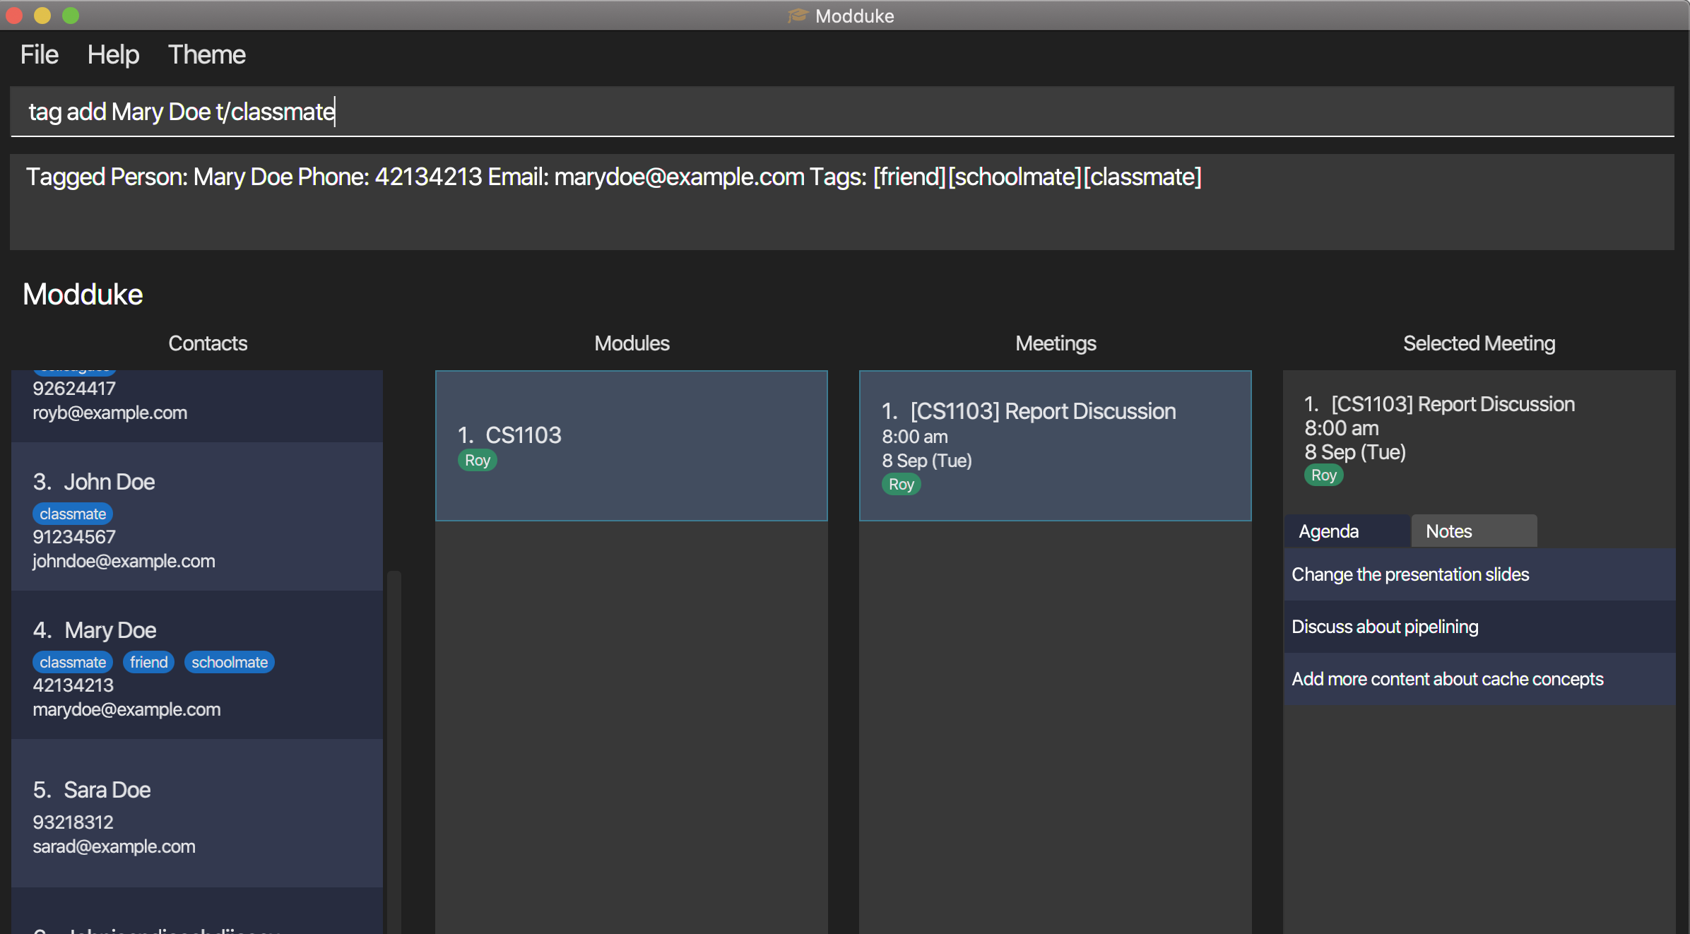The height and width of the screenshot is (934, 1690).
Task: Click the Roy tag under Selected Meeting
Action: (1323, 475)
